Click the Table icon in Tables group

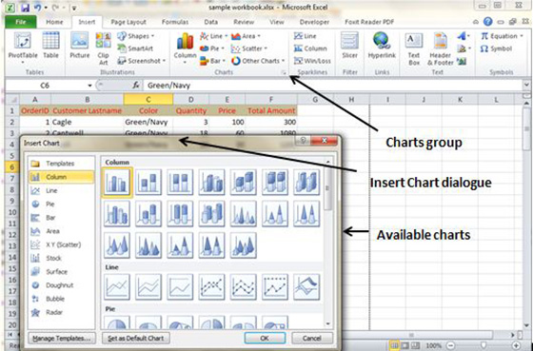click(50, 46)
